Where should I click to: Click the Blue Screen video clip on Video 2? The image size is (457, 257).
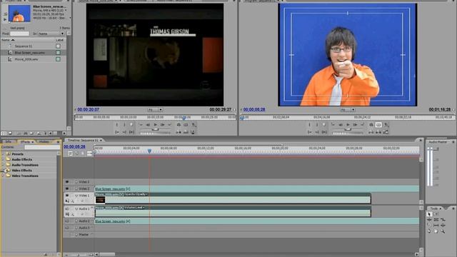coord(257,188)
